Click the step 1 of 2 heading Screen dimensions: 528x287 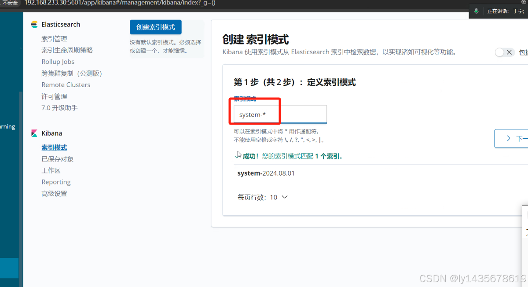click(294, 82)
